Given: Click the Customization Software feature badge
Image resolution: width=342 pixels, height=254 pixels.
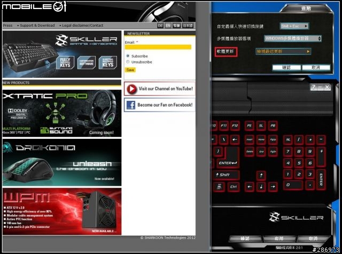Looking at the screenshot, I should click(87, 62).
